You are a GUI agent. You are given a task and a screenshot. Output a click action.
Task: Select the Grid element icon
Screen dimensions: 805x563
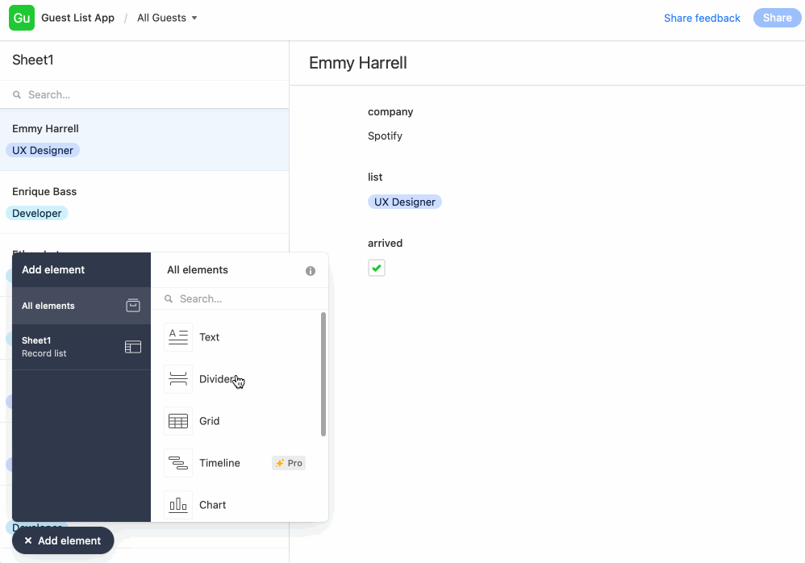178,420
